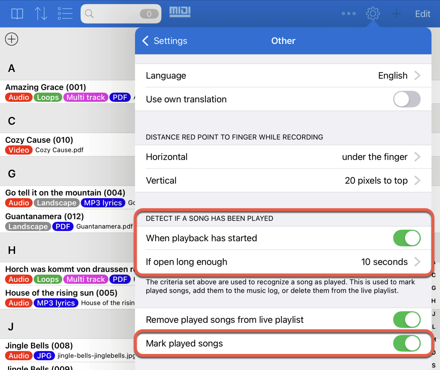This screenshot has width=440, height=370.
Task: Open the list view icon
Action: [x=65, y=14]
